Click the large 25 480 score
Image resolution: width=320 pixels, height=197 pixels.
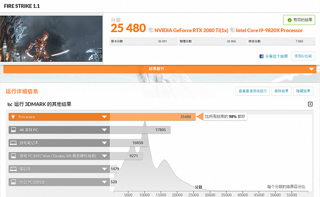click(x=128, y=28)
